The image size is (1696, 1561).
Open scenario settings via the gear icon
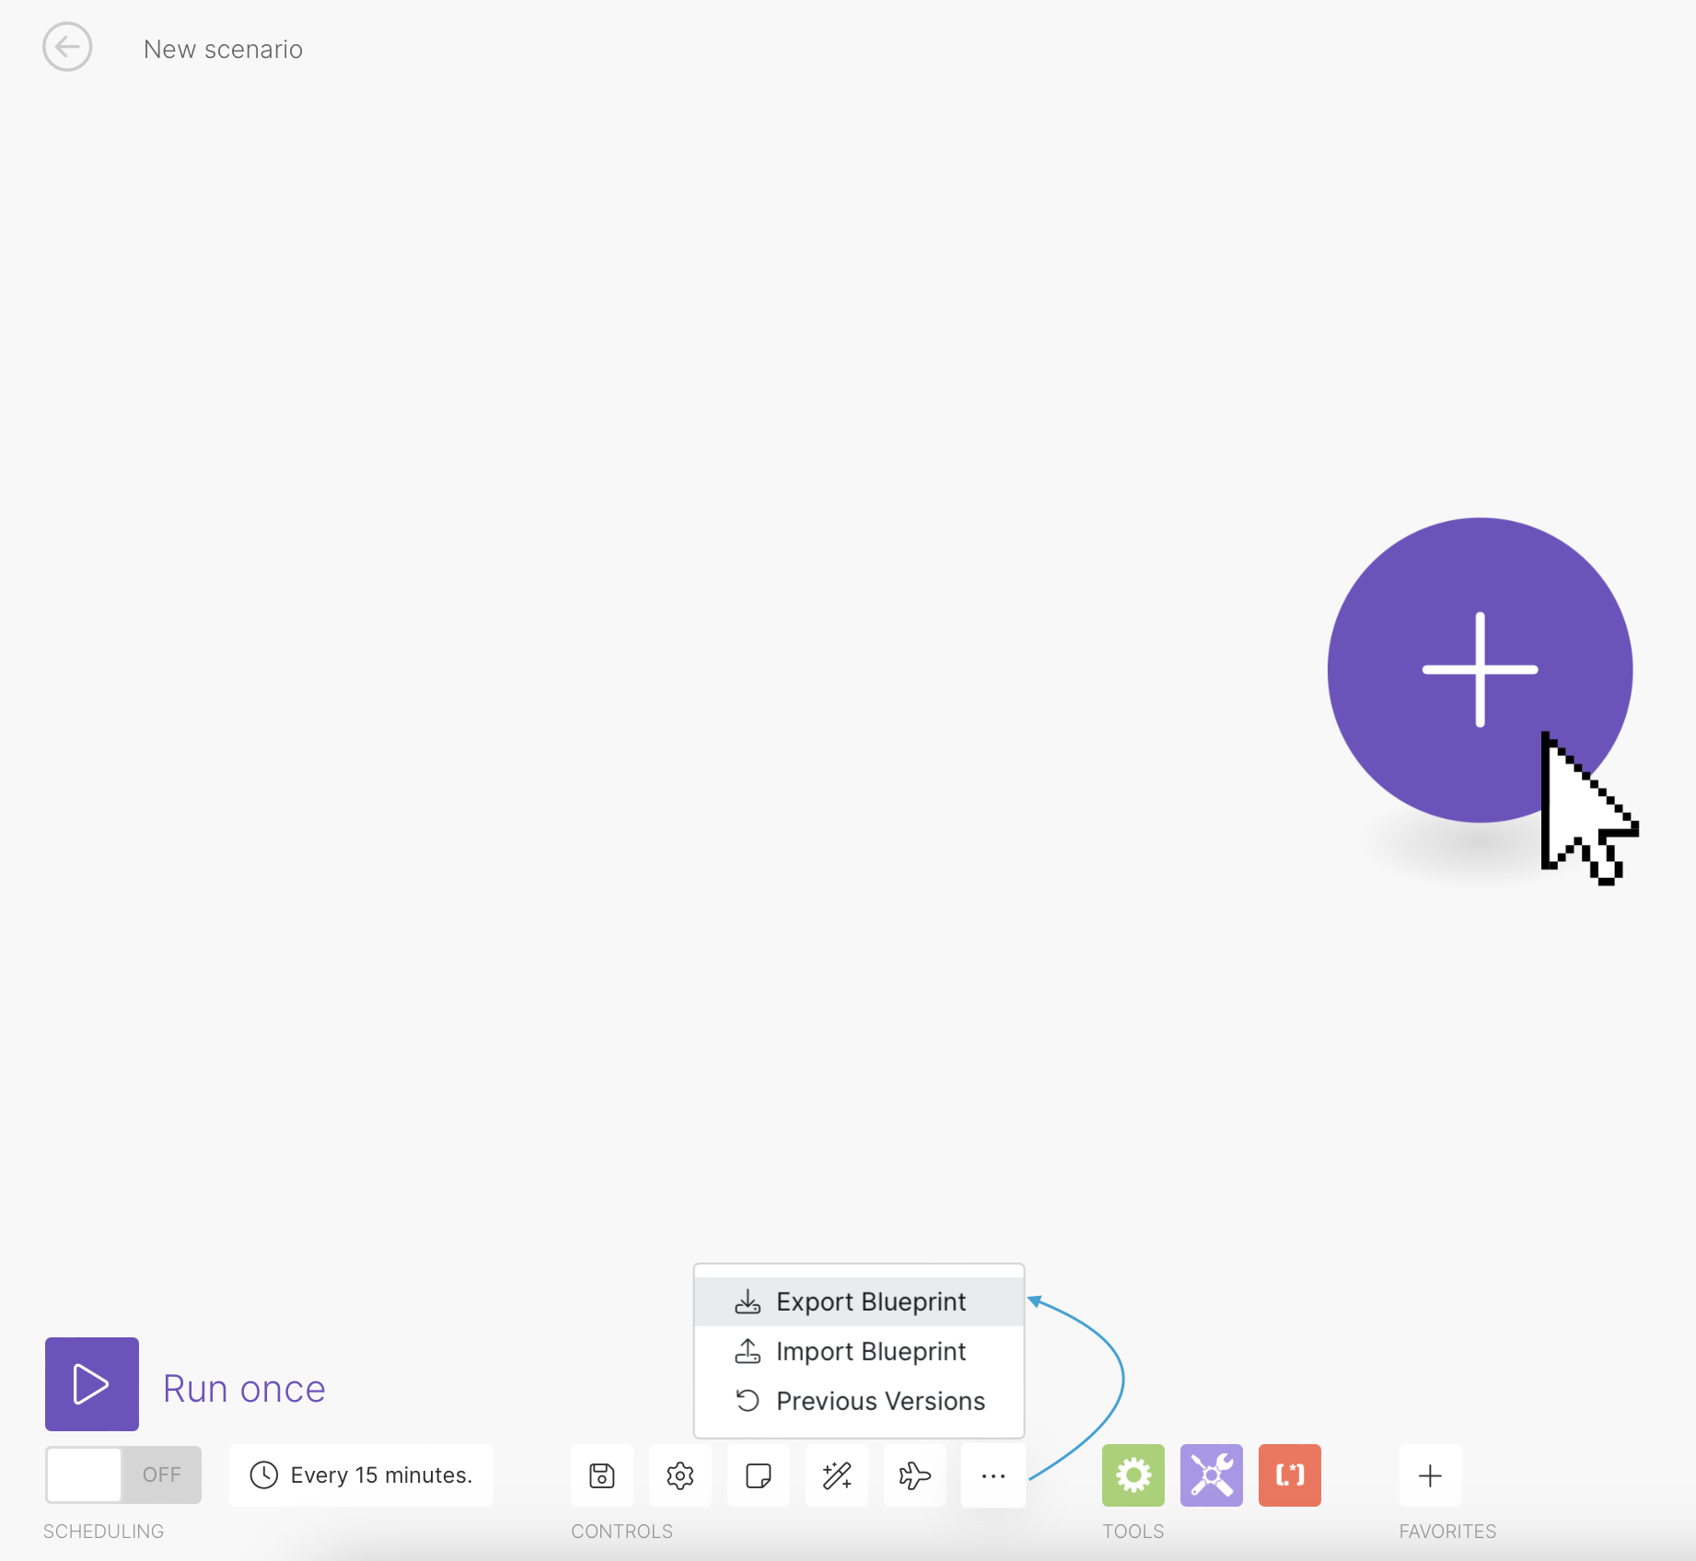tap(680, 1475)
